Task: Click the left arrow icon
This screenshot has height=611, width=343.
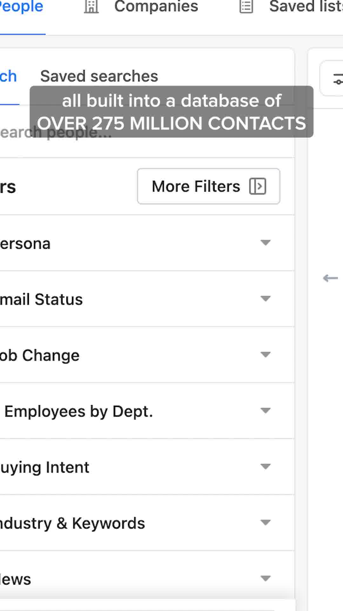Action: (x=330, y=278)
